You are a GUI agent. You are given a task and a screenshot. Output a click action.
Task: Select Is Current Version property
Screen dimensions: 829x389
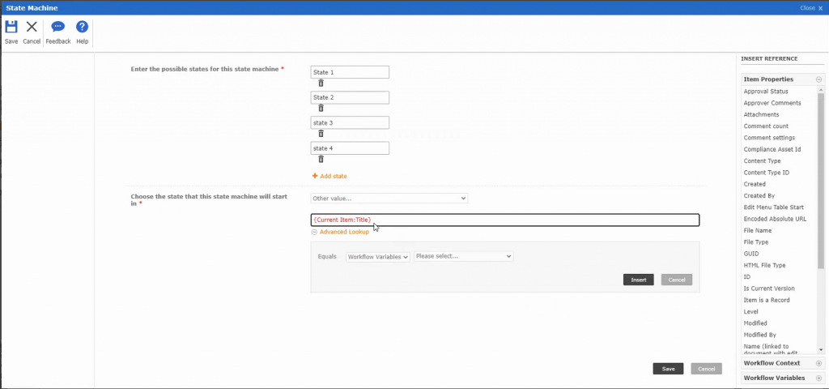point(769,289)
